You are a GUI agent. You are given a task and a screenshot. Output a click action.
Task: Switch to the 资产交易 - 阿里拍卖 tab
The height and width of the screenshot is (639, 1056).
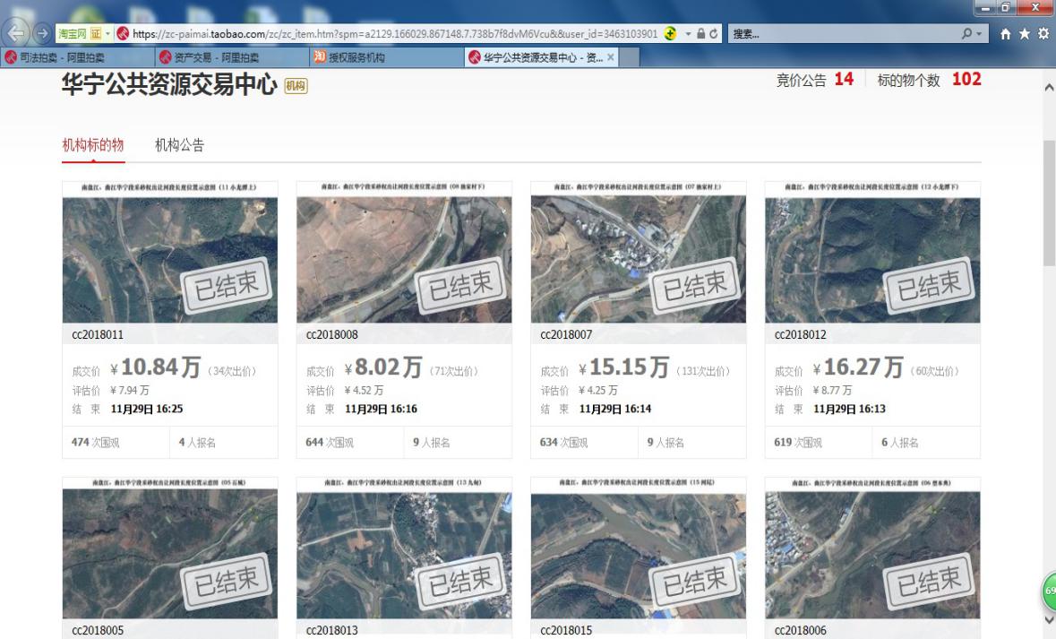tap(232, 57)
